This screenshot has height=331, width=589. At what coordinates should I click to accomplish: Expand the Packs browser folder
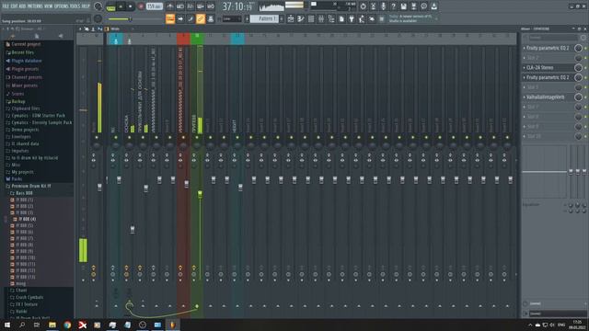point(17,179)
